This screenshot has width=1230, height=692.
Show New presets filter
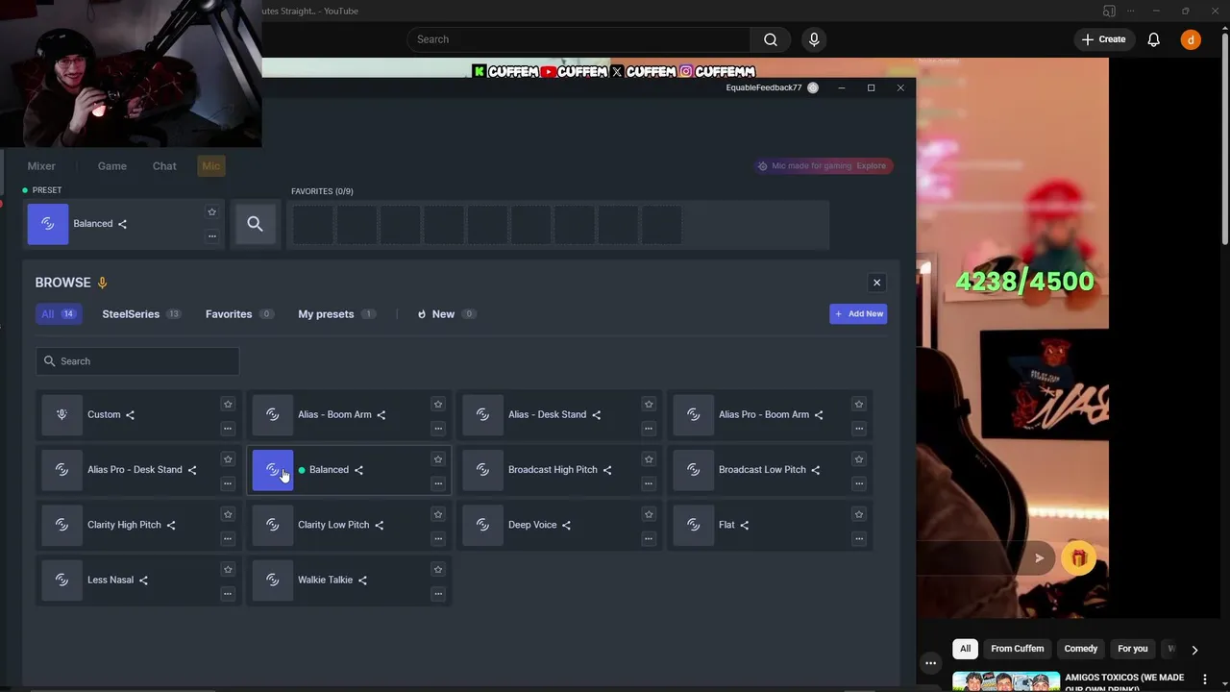point(446,314)
